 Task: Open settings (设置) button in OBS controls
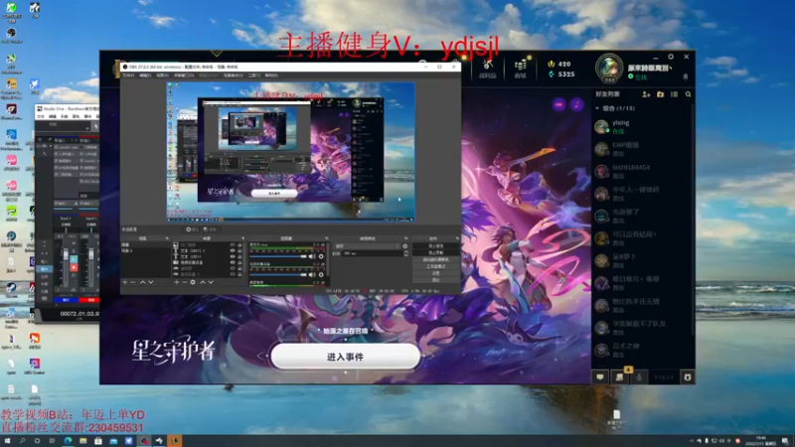click(435, 273)
